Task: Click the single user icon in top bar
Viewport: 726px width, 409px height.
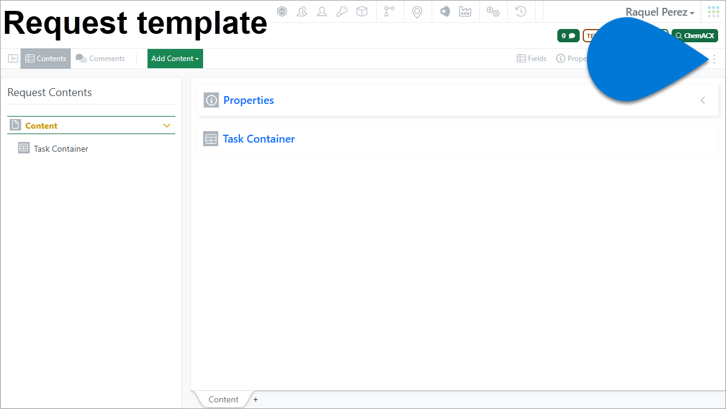Action: click(x=322, y=11)
